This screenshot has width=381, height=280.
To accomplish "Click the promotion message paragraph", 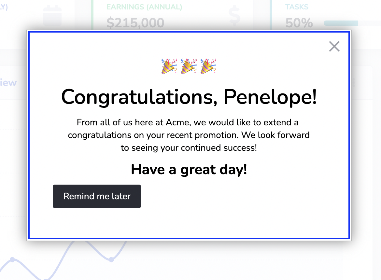I will (x=189, y=135).
